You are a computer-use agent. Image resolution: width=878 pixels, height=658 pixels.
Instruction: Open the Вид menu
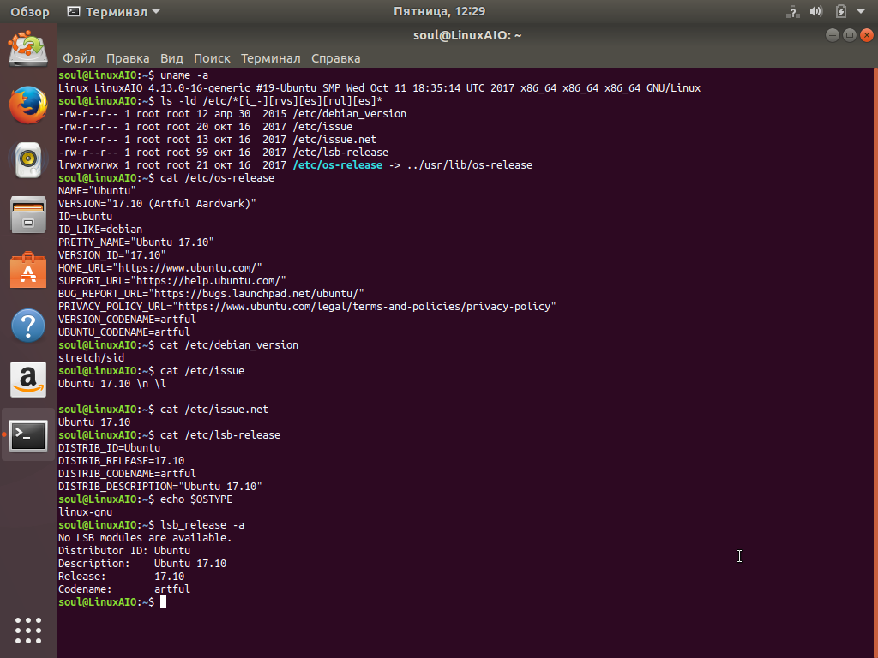pyautogui.click(x=171, y=58)
